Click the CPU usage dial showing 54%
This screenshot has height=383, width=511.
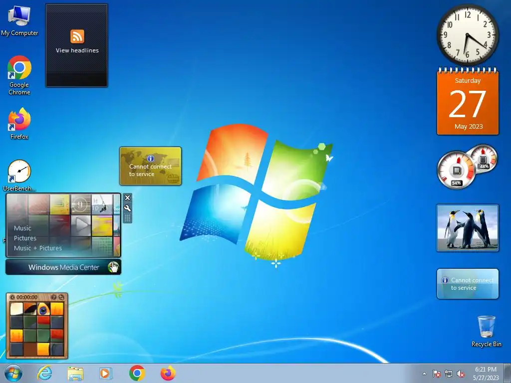(x=456, y=170)
